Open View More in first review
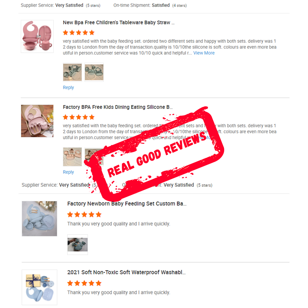The height and width of the screenshot is (308, 308). (204, 53)
